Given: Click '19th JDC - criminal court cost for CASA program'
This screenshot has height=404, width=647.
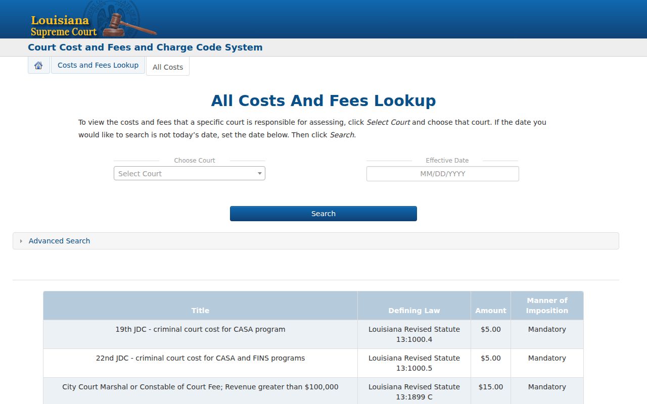Looking at the screenshot, I should click(200, 329).
